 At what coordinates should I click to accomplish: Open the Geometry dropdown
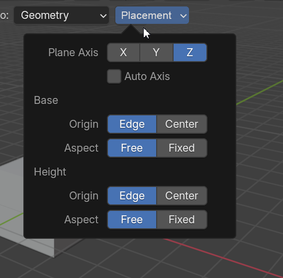click(x=61, y=15)
